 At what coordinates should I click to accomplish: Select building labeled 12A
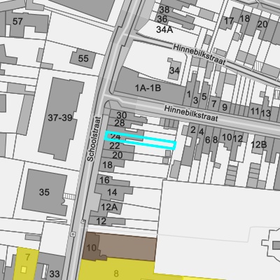[x=109, y=207]
